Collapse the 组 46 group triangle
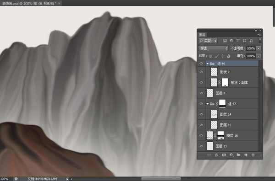This screenshot has height=181, width=275. 208,64
